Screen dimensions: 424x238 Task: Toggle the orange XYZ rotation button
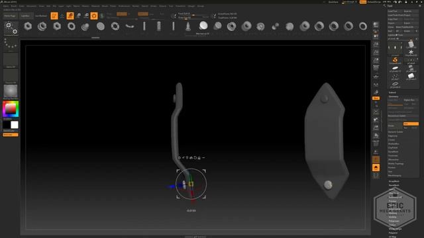pyautogui.click(x=376, y=99)
